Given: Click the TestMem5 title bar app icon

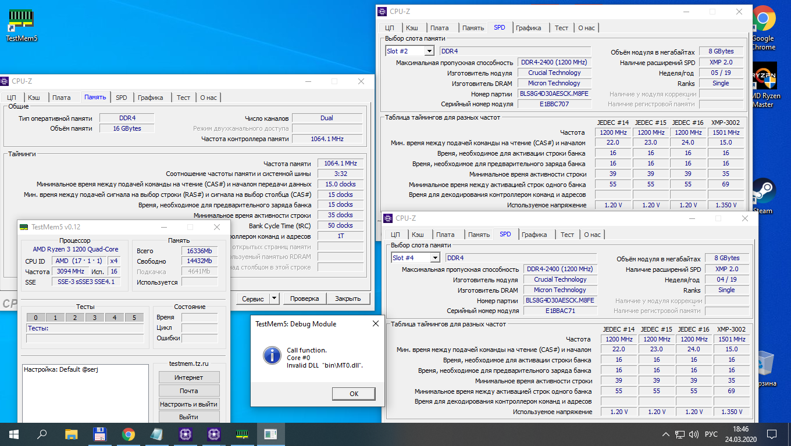Looking at the screenshot, I should tap(24, 227).
